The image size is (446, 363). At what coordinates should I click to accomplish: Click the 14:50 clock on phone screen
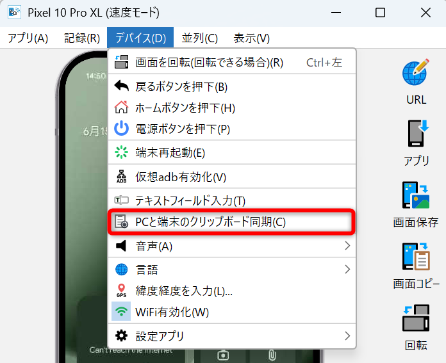point(96,76)
